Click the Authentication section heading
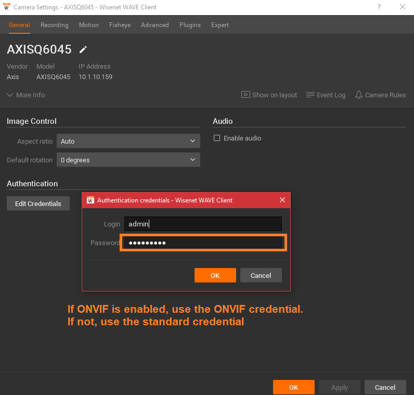Image resolution: width=414 pixels, height=395 pixels. 32,183
